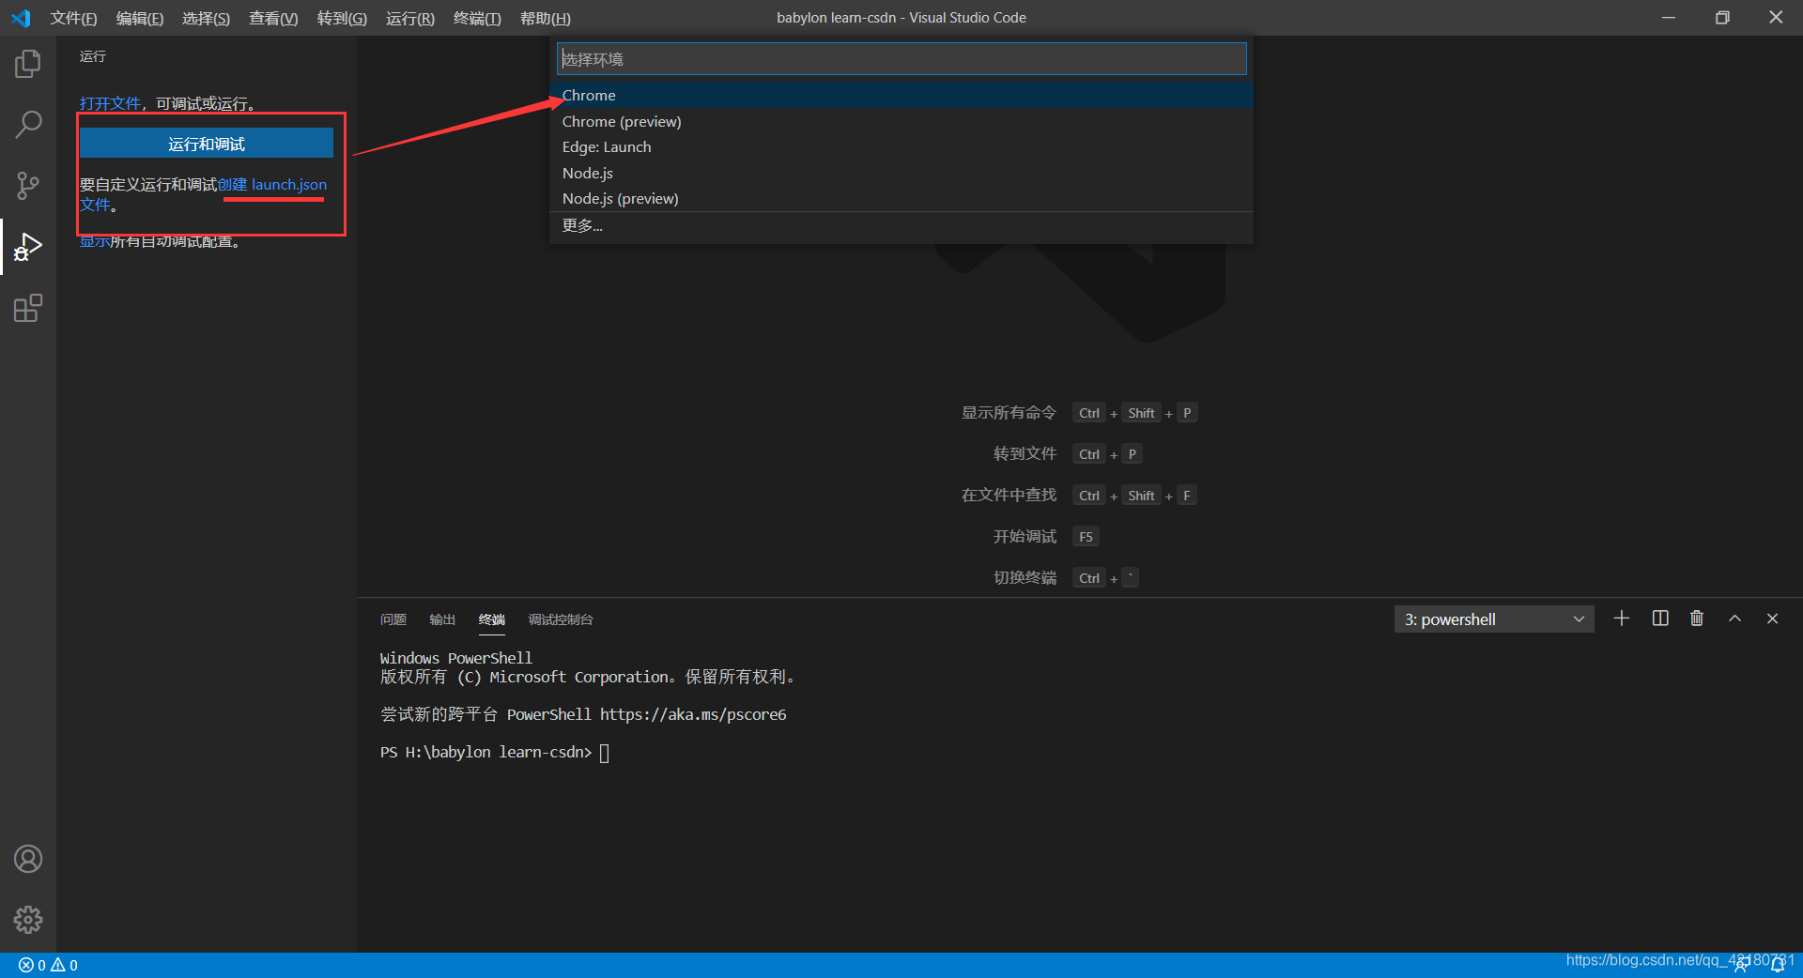1803x978 pixels.
Task: Open the 终端(T) menu
Action: click(x=477, y=18)
